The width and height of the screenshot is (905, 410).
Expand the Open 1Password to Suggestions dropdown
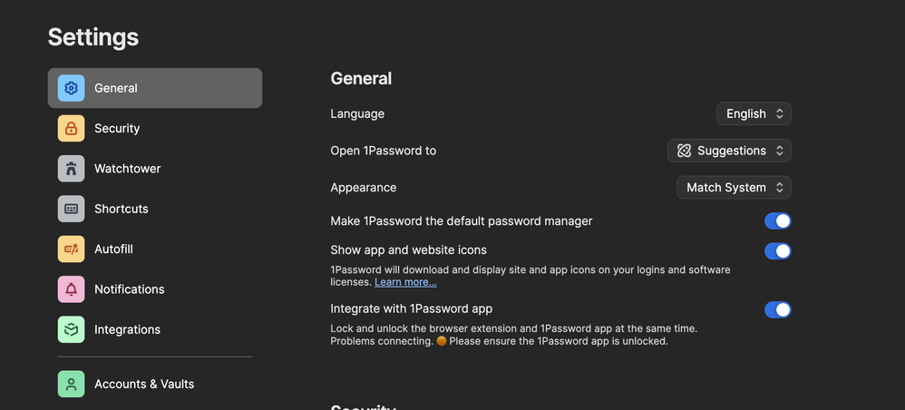coord(729,151)
